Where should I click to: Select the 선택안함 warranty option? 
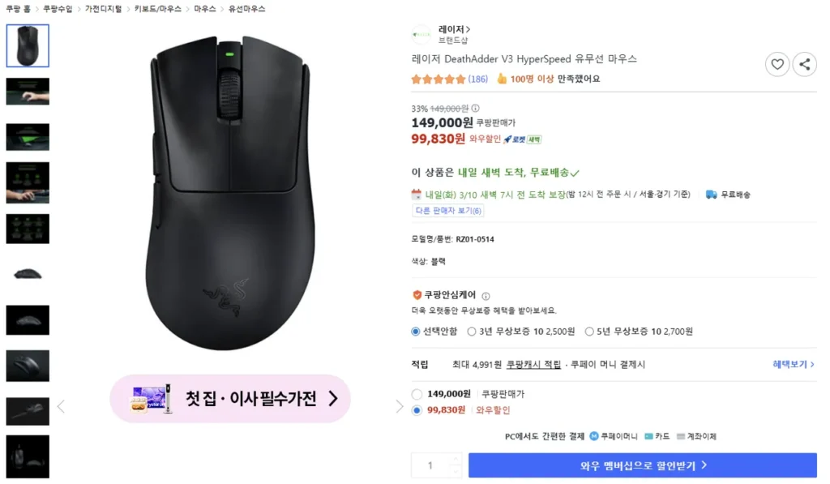point(414,331)
